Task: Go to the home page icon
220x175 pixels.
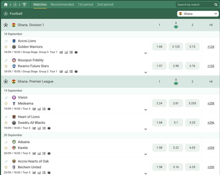Action: (x=6, y=5)
